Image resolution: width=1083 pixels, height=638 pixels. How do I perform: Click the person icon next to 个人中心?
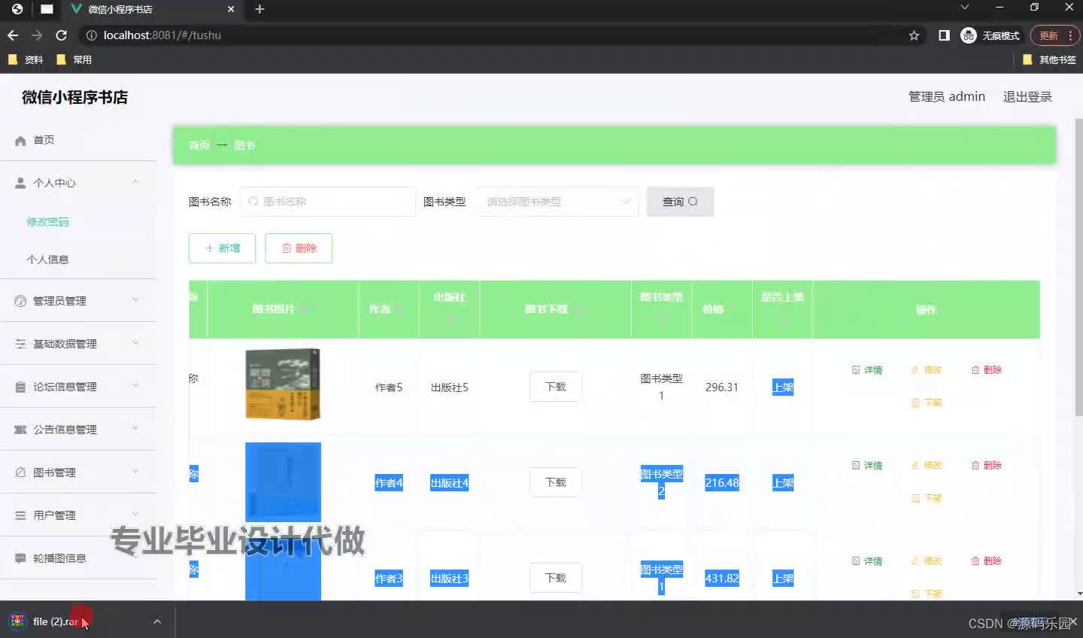pos(18,182)
